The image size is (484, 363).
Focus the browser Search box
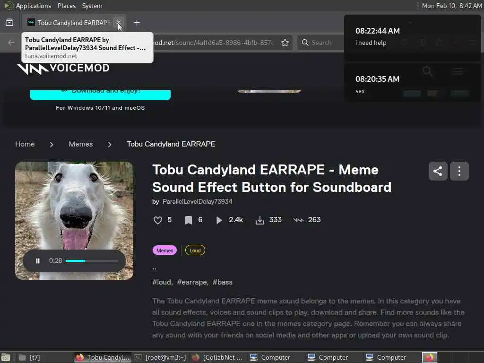pos(321,43)
